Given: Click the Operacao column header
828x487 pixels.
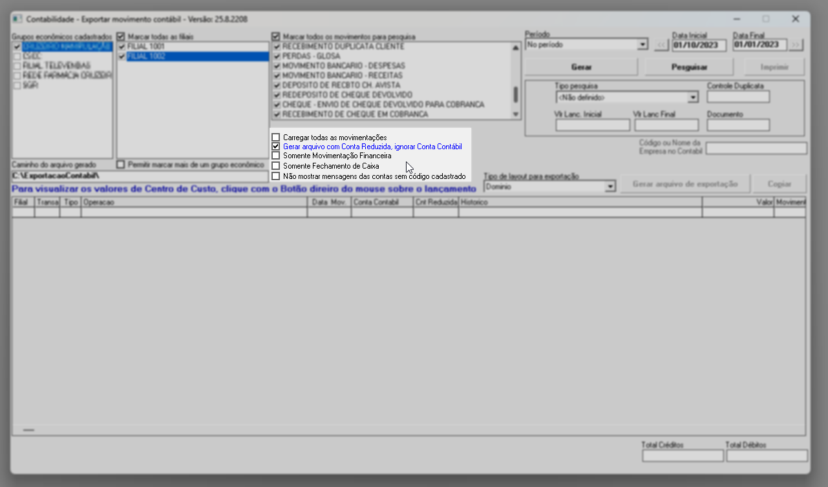Looking at the screenshot, I should tap(194, 202).
